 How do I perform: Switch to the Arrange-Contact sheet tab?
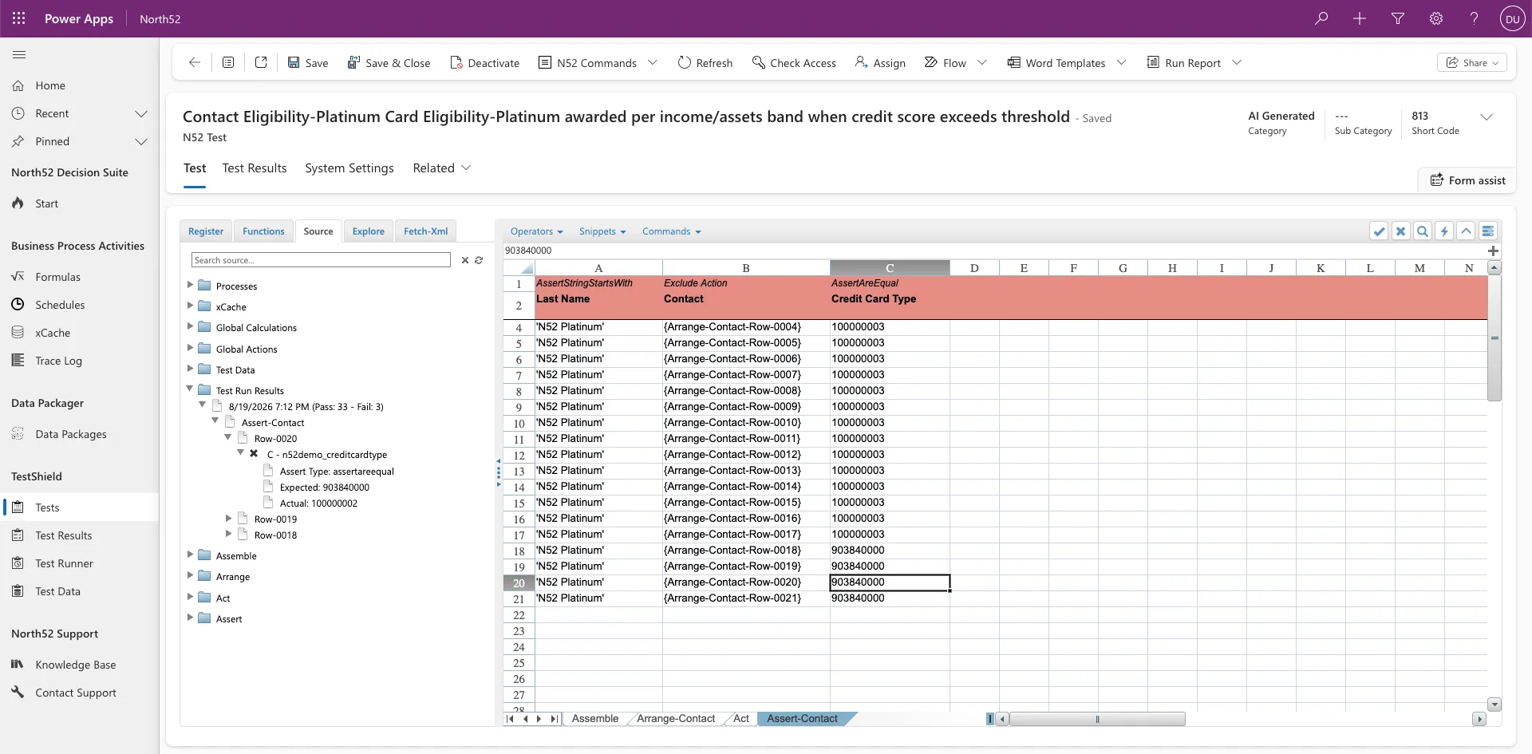click(x=676, y=719)
